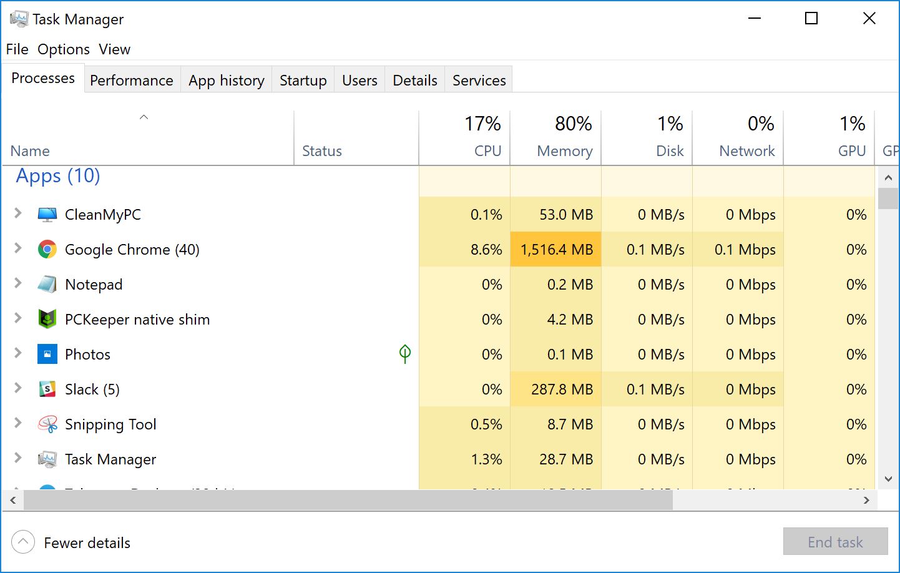Sort by the Memory column header

556,138
